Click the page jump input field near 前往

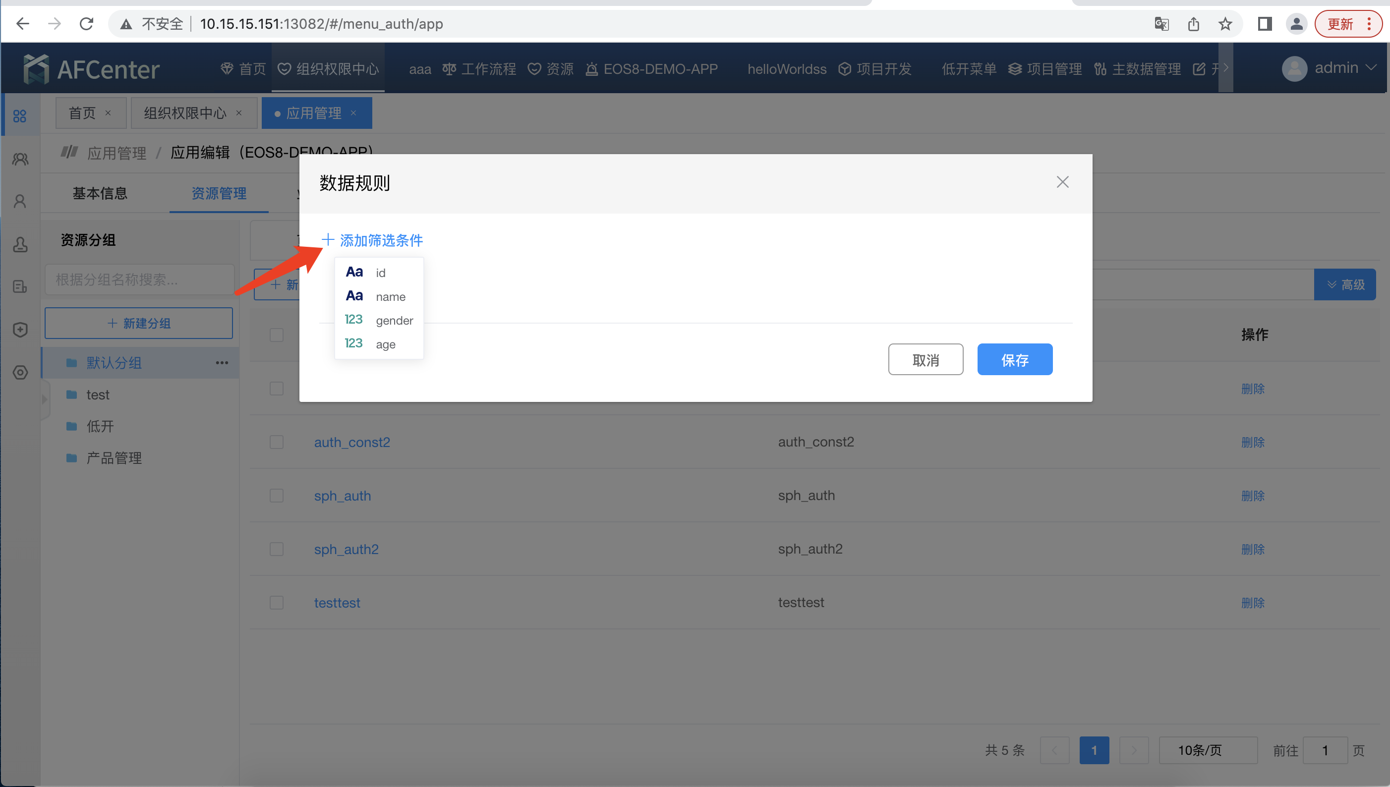click(1325, 750)
